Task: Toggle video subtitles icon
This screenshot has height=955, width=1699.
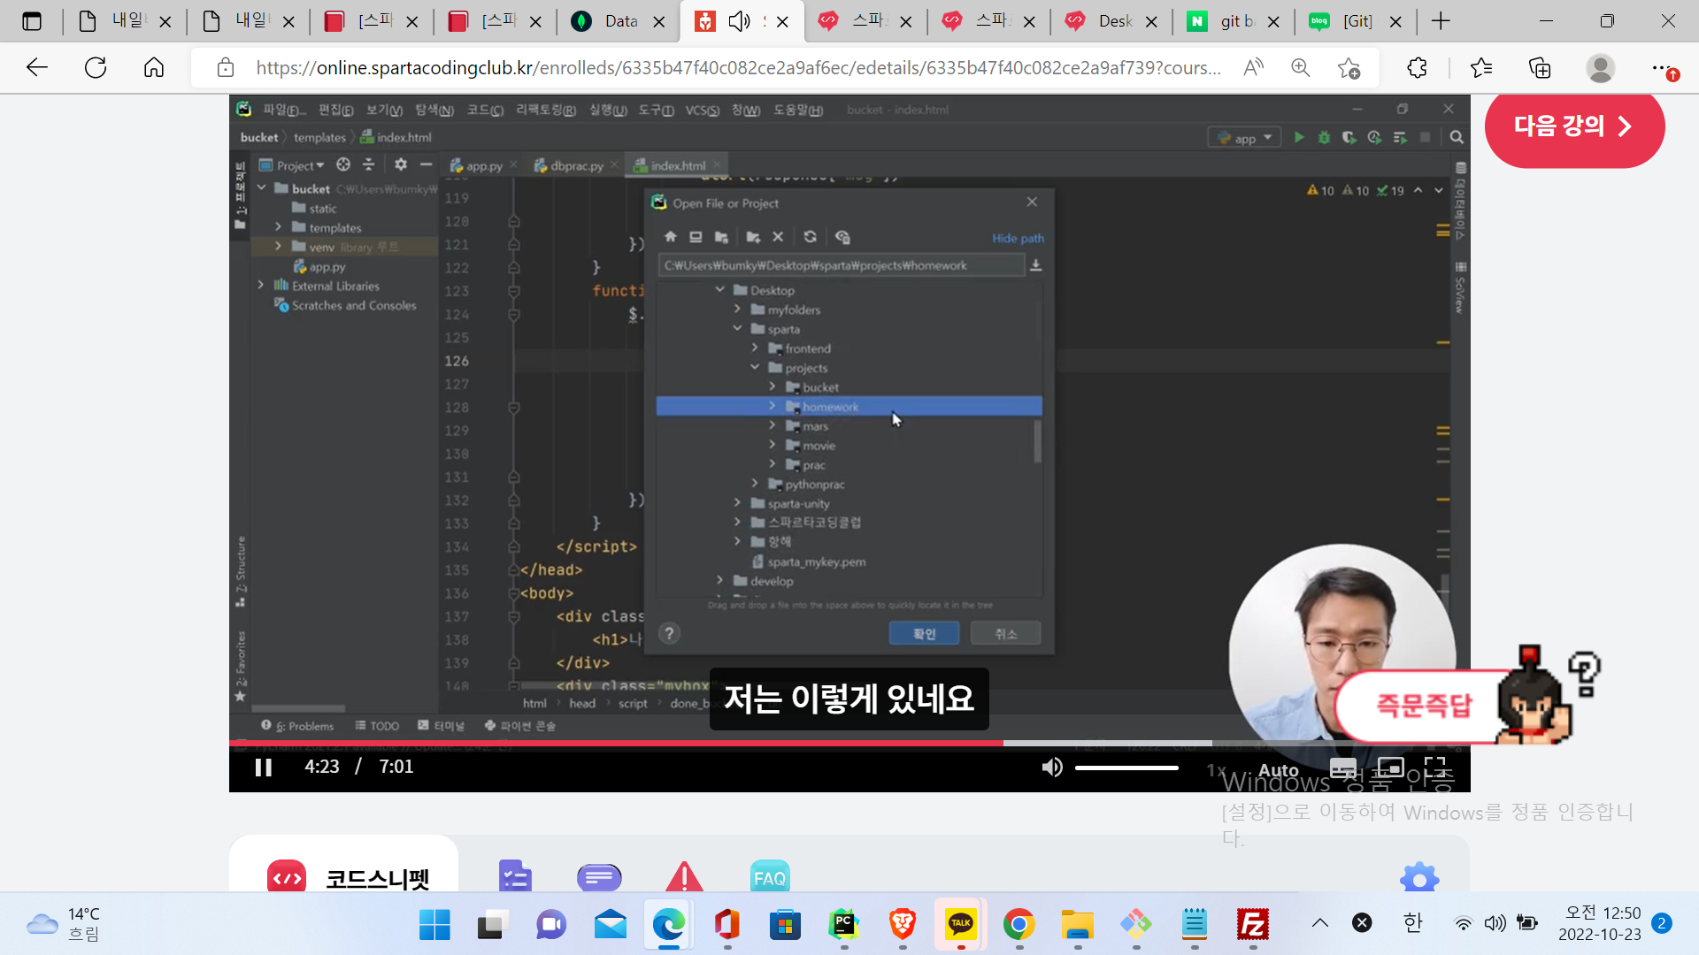Action: pos(1342,768)
